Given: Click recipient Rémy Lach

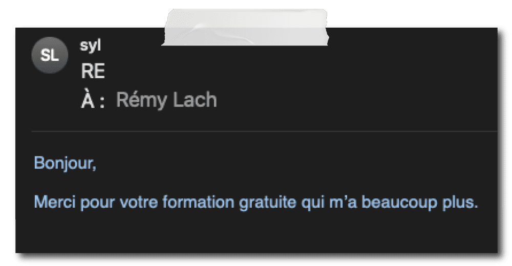Looking at the screenshot, I should (x=166, y=100).
